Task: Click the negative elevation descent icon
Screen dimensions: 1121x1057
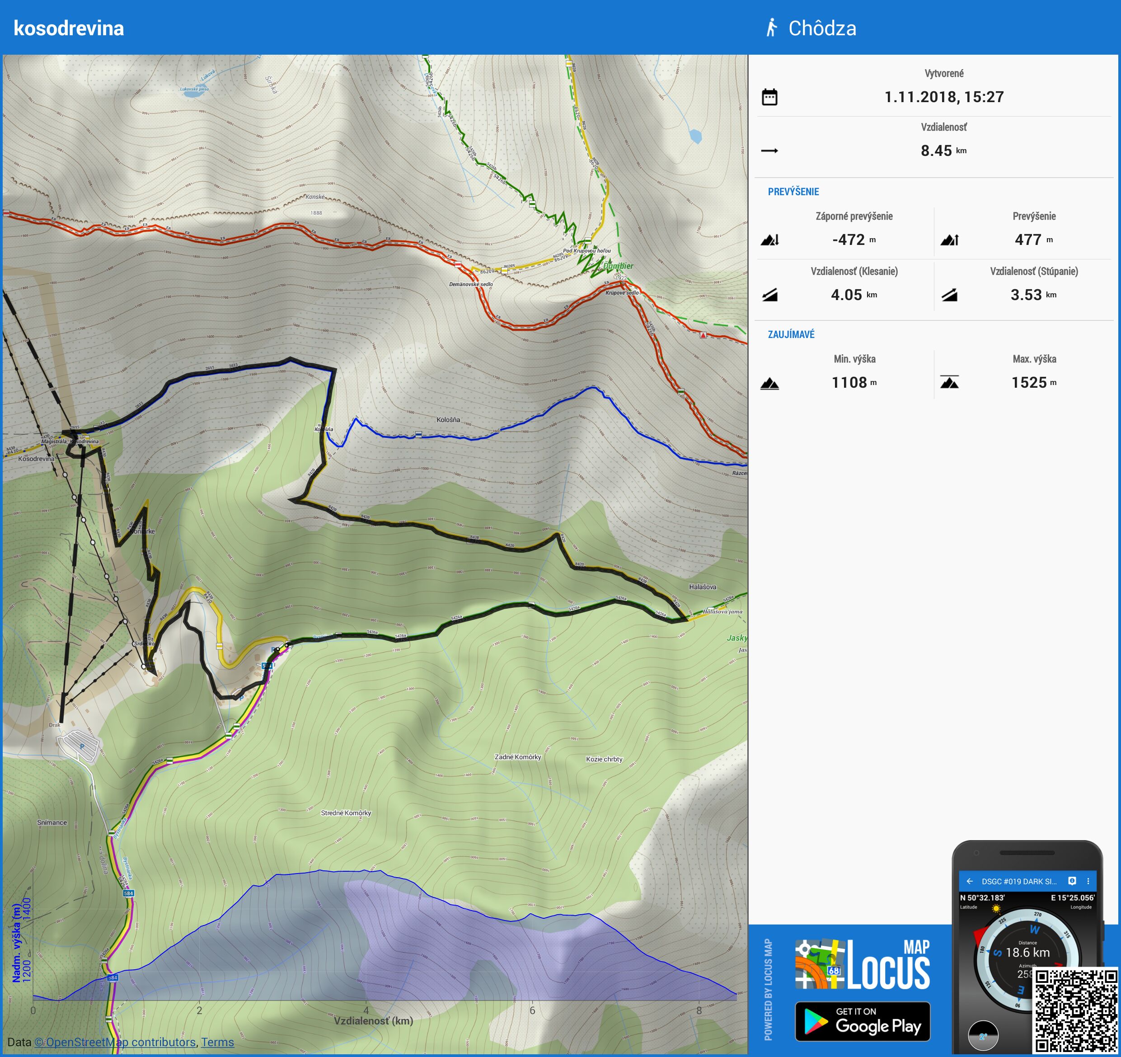Action: [x=769, y=240]
